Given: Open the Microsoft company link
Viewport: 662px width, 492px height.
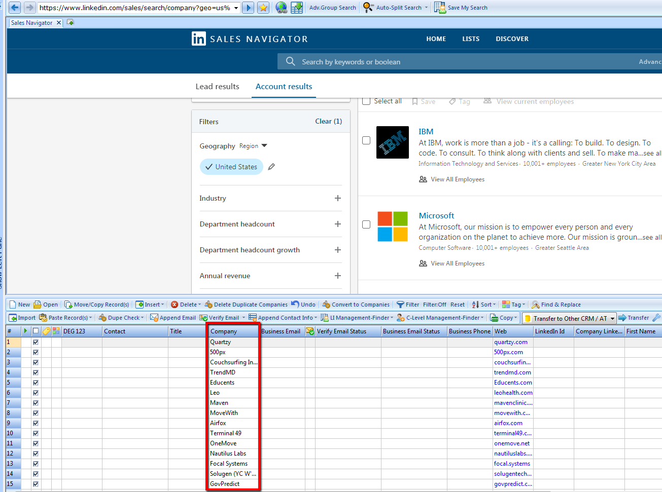Looking at the screenshot, I should (437, 215).
